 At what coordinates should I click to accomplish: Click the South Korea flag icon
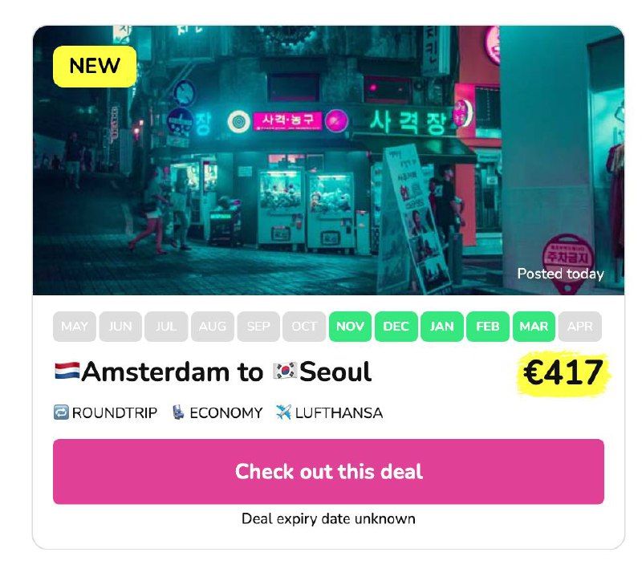[x=285, y=371]
